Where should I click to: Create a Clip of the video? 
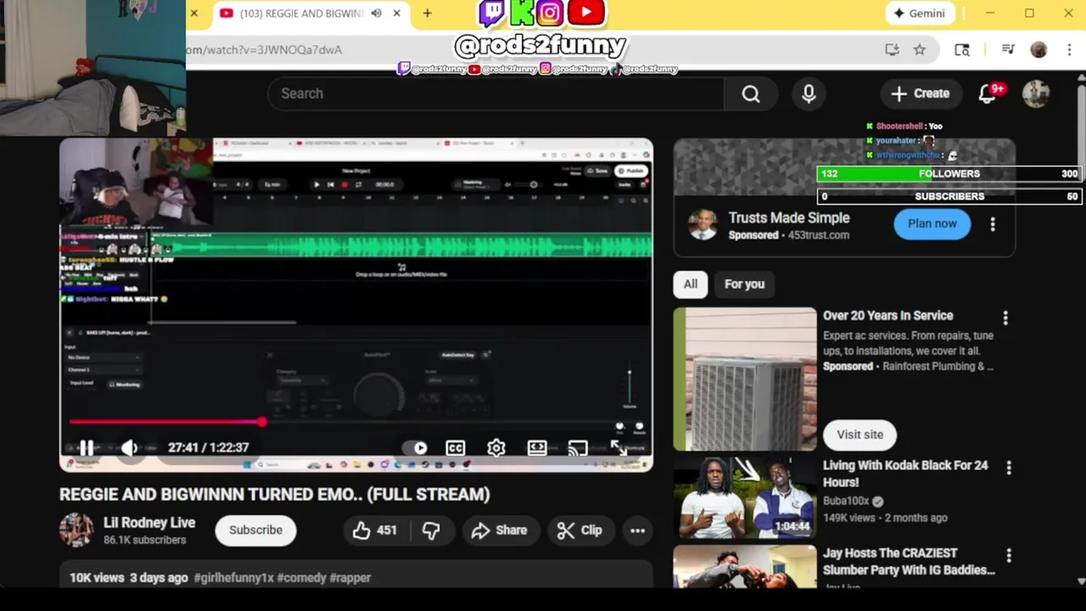[580, 530]
